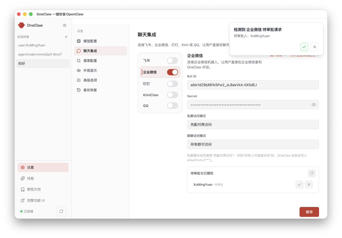Viewport: 342px width, 238px height.
Task: Open 模型配置 settings via the chip icon
Action: point(78,41)
